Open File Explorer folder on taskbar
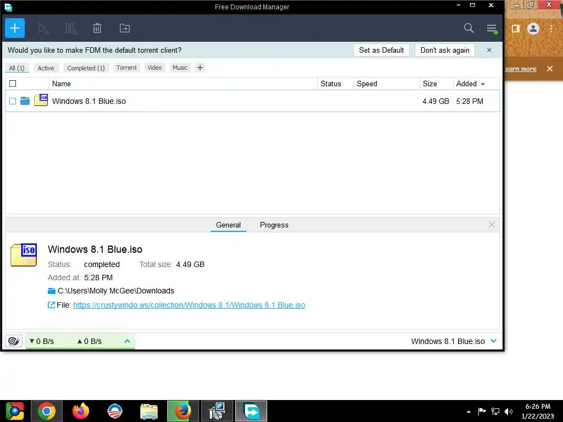Screen dimensions: 563x422 pos(149,411)
